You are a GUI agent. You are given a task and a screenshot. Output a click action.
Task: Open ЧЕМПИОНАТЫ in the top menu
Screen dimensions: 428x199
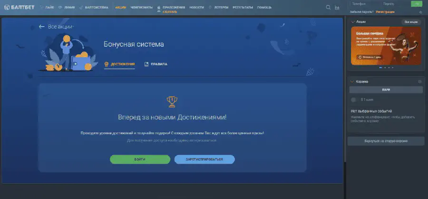(141, 8)
